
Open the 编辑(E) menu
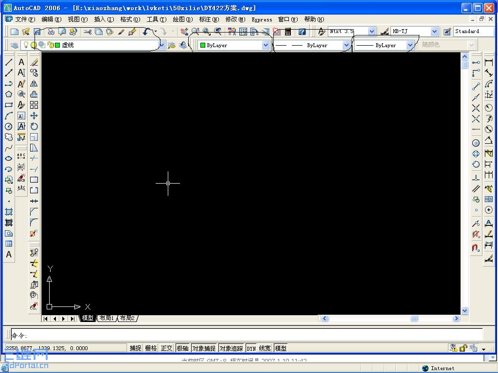click(x=52, y=19)
